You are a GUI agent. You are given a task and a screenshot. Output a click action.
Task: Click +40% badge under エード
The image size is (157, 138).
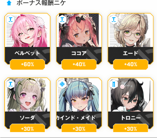131,64
